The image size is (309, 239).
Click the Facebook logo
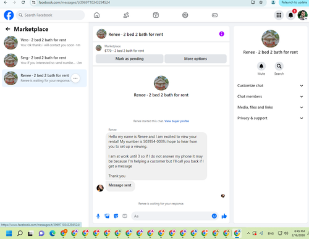(9, 15)
